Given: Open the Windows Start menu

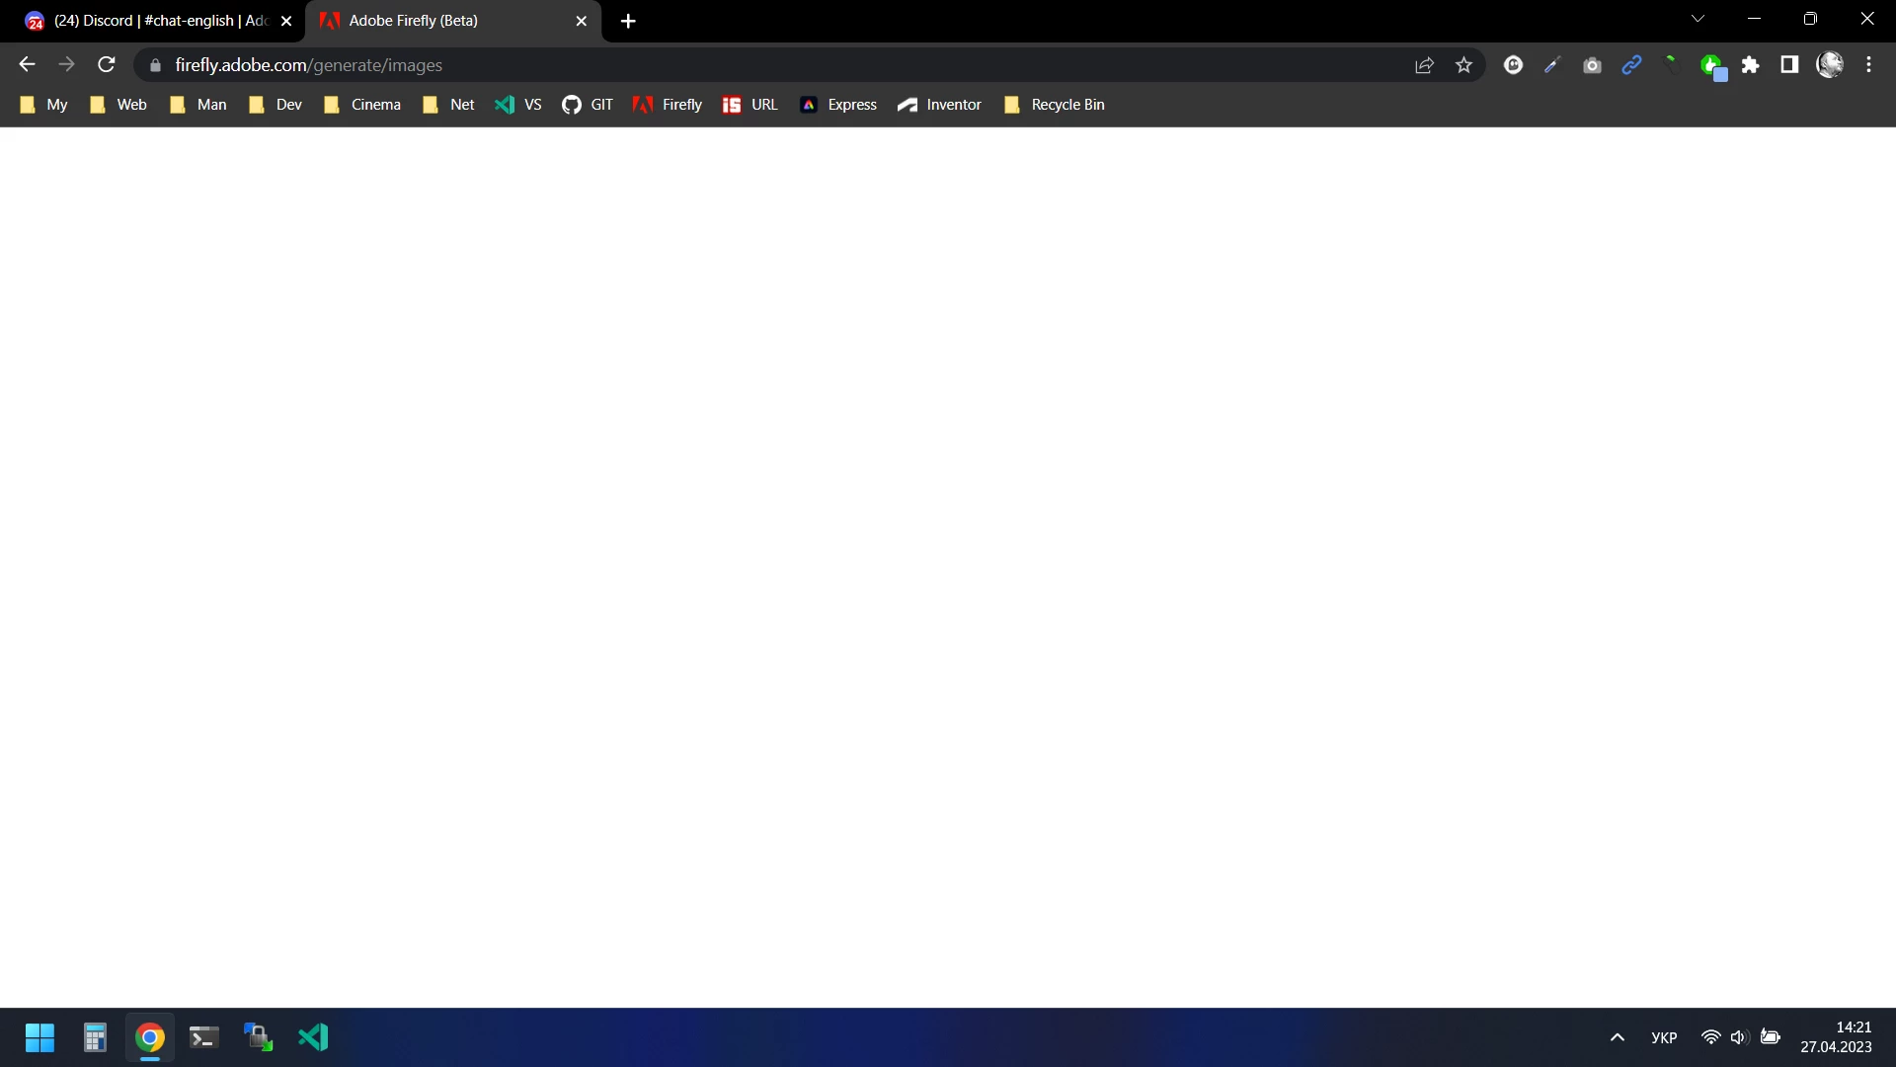Looking at the screenshot, I should (39, 1037).
